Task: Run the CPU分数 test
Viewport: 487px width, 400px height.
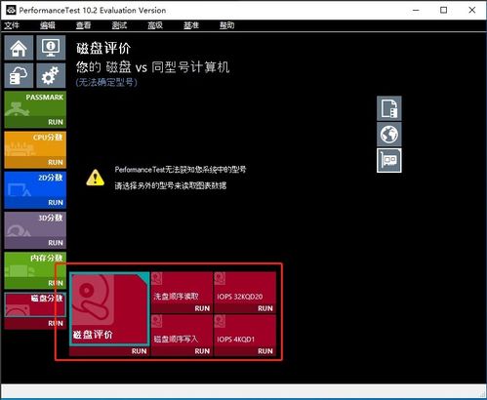Action: click(56, 163)
